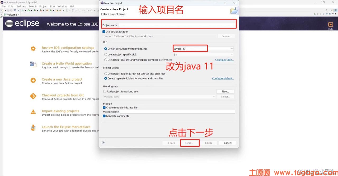Viewport: 338px width, 176px height.
Task: Click the Hello World application icon
Action: [33, 64]
